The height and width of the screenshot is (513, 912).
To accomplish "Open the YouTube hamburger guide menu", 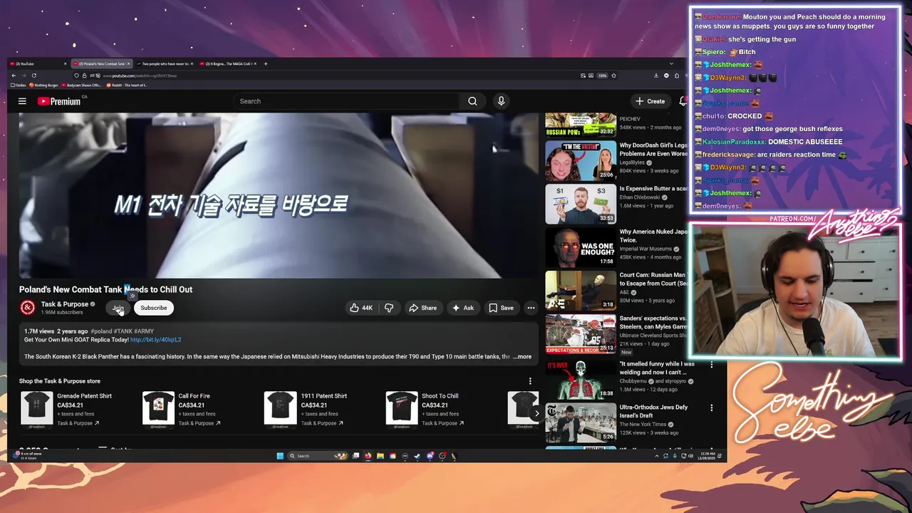I will pos(22,101).
